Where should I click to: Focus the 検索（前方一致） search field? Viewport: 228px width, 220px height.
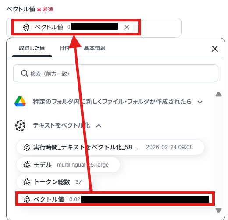tap(116, 73)
